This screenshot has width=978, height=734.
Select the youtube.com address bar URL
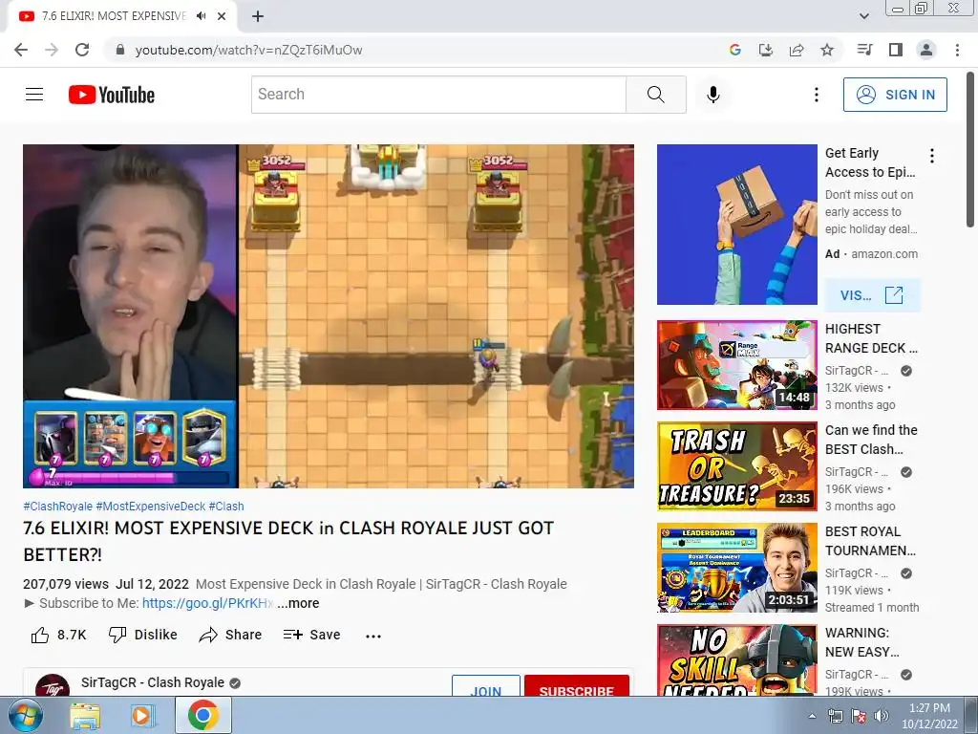click(x=249, y=50)
